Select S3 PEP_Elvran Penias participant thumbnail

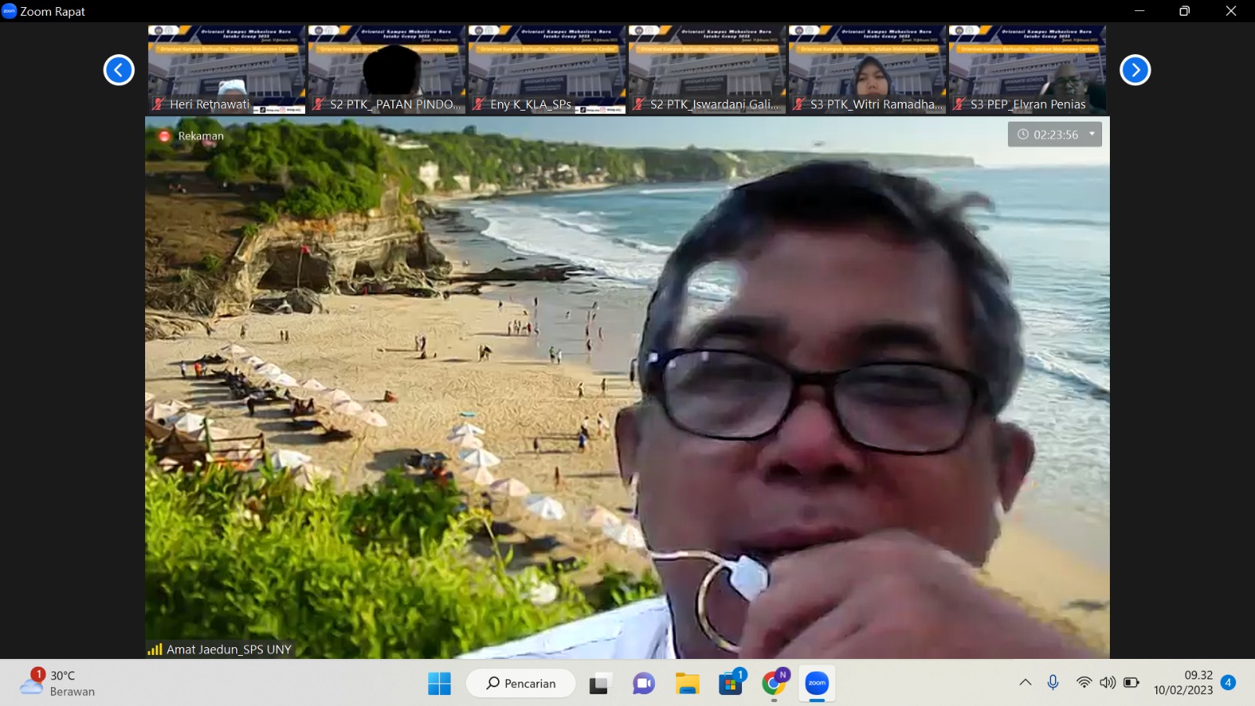[1028, 70]
